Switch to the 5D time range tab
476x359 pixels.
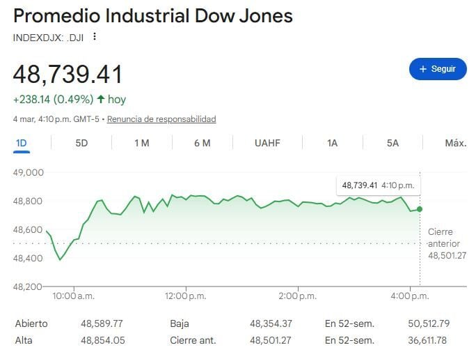coord(81,143)
